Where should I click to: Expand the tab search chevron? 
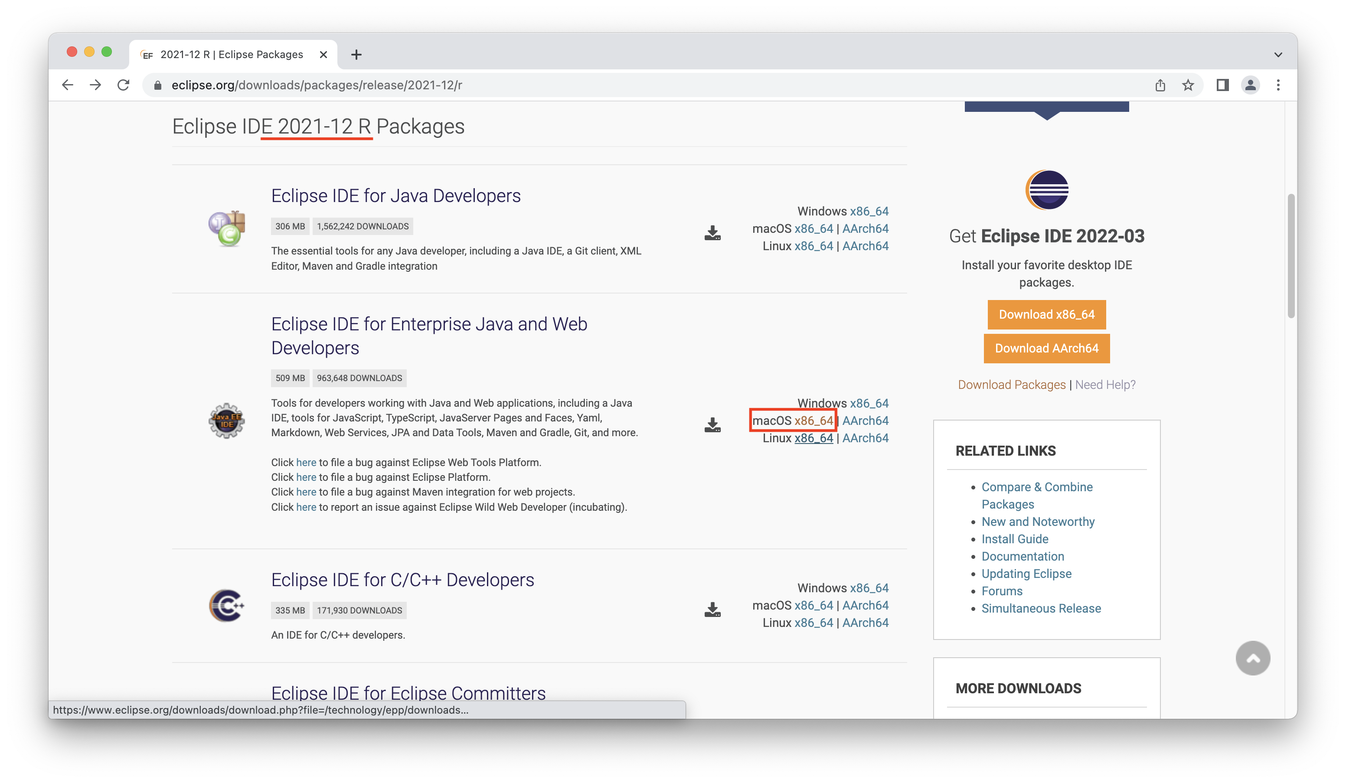tap(1277, 55)
